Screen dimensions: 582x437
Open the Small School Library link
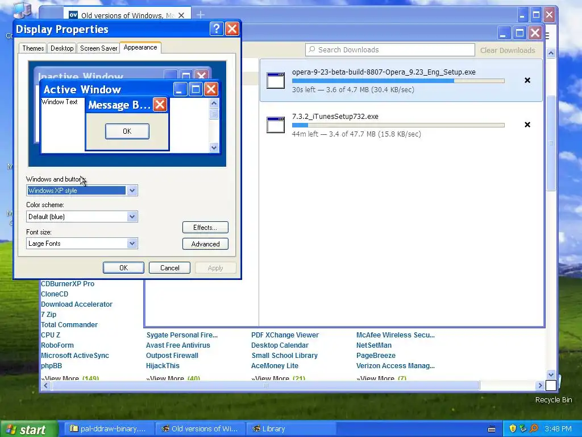(285, 356)
